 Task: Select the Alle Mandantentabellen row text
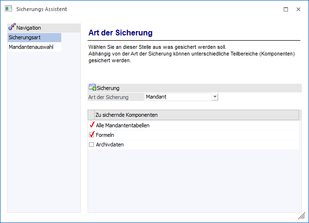point(122,125)
